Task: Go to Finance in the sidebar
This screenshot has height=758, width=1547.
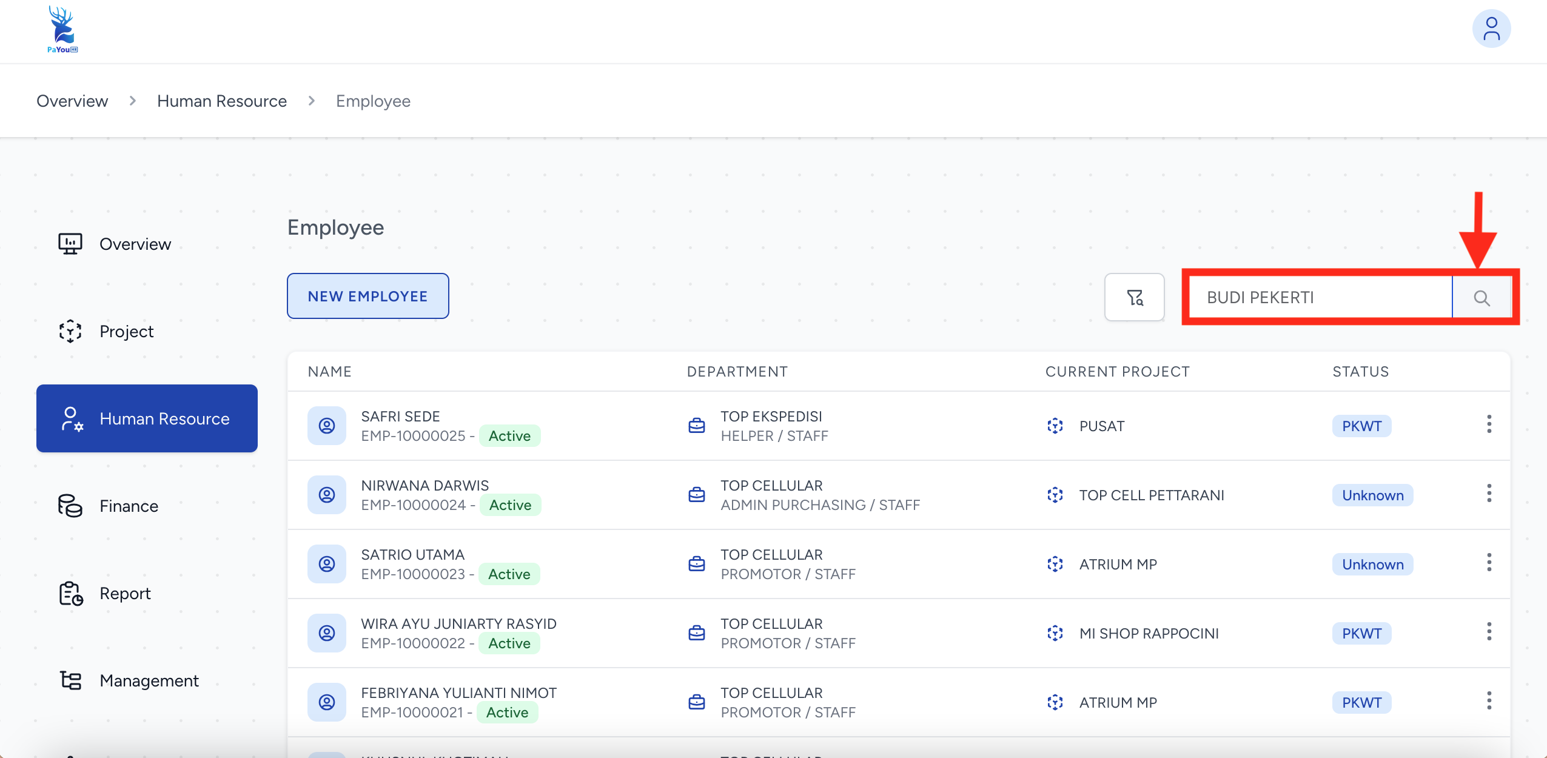Action: (x=129, y=506)
